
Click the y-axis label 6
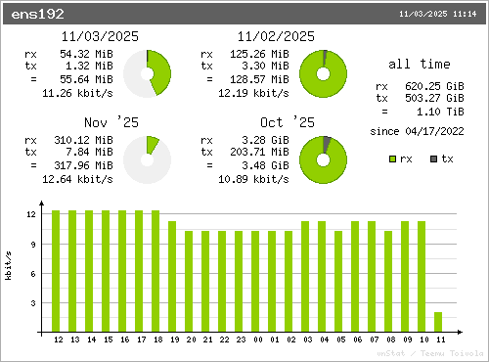tap(33, 274)
